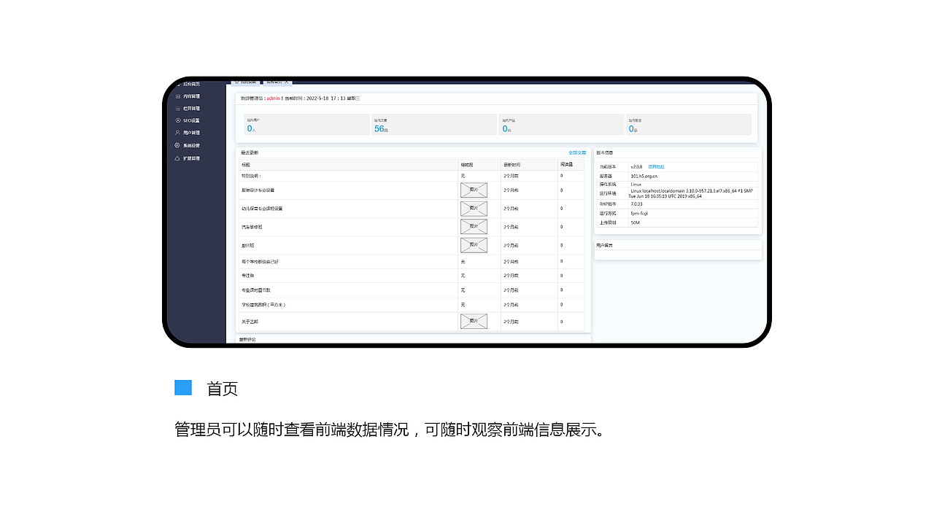Open 内容管理 from the sidebar menu
The height and width of the screenshot is (520, 934).
coord(191,96)
